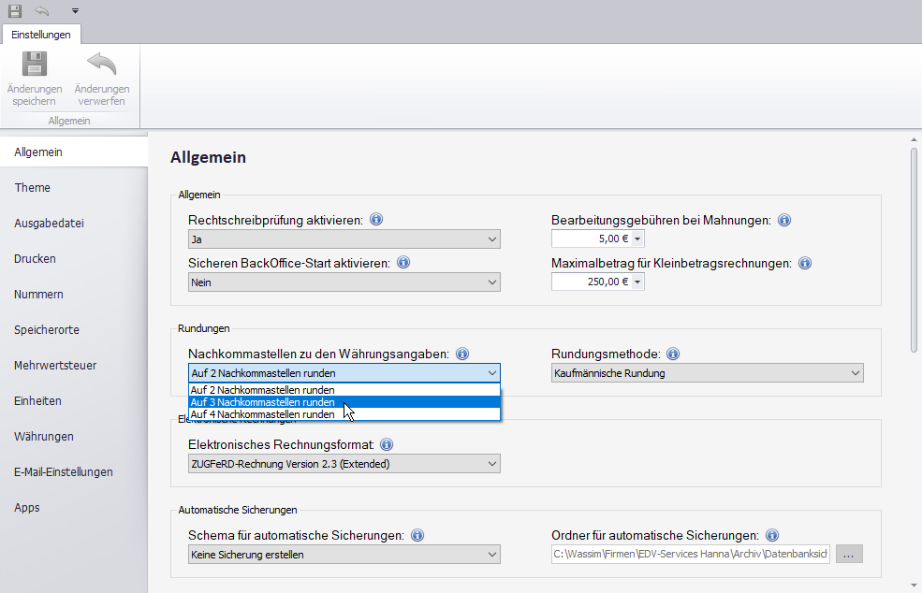Select Auf 2 Nachkommastellen runden in the list
This screenshot has height=593, width=922.
pyautogui.click(x=344, y=390)
